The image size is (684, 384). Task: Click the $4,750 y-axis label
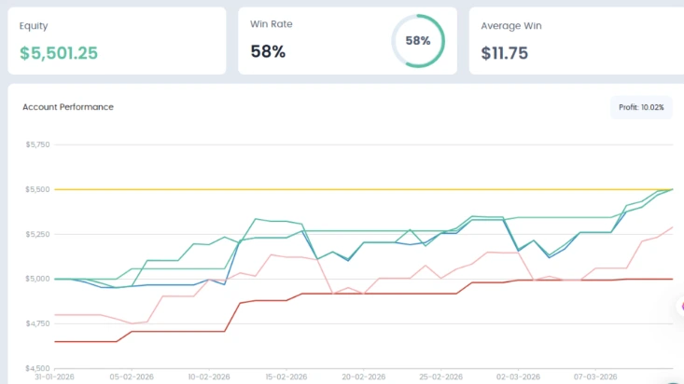click(x=38, y=323)
